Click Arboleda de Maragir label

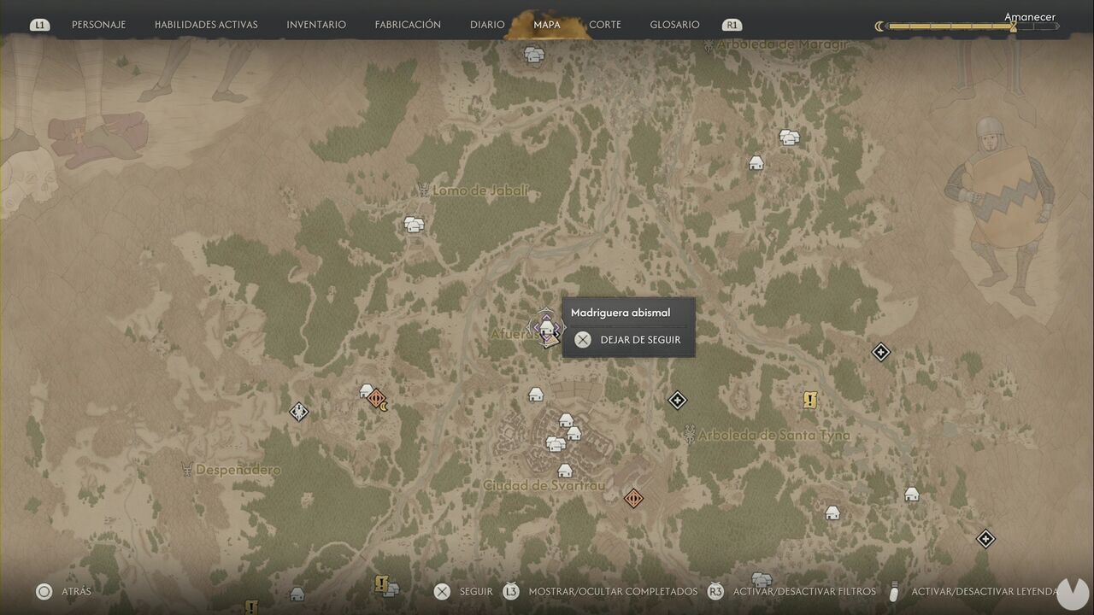point(783,44)
